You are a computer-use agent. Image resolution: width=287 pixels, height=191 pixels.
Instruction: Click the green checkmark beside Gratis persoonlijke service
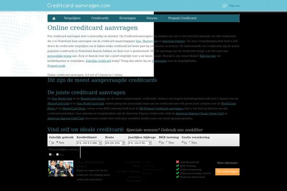pos(177,173)
